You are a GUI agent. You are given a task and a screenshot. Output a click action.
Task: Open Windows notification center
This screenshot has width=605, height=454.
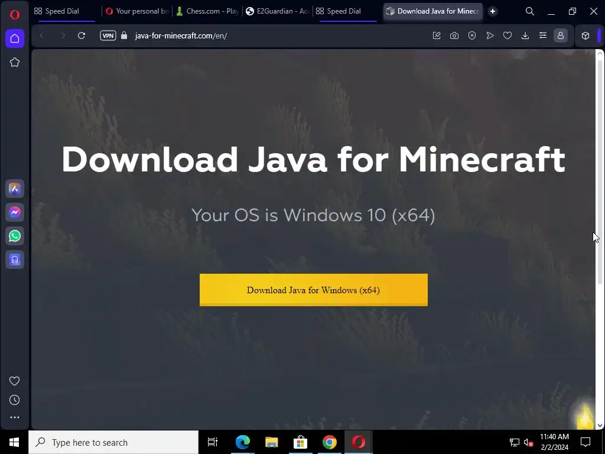click(586, 442)
